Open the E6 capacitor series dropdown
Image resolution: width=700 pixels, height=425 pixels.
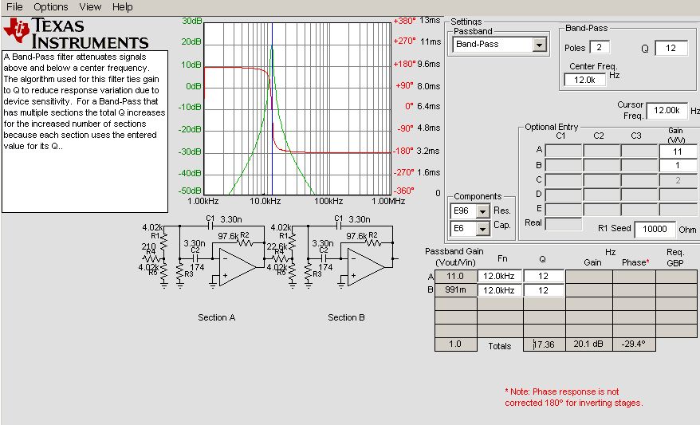[x=482, y=229]
